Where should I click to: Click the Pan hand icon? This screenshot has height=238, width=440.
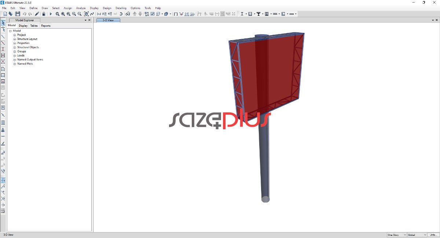click(x=86, y=14)
